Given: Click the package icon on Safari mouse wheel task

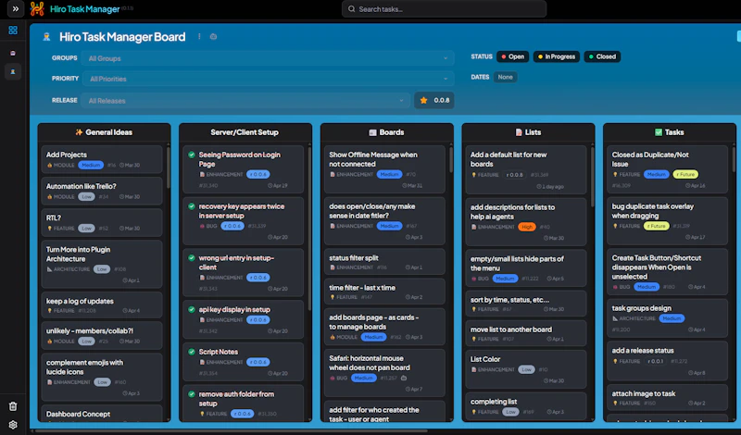Looking at the screenshot, I should click(404, 379).
